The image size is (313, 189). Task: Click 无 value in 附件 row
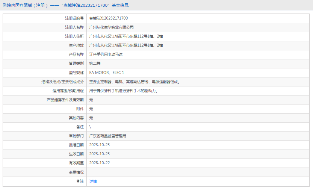(91, 109)
